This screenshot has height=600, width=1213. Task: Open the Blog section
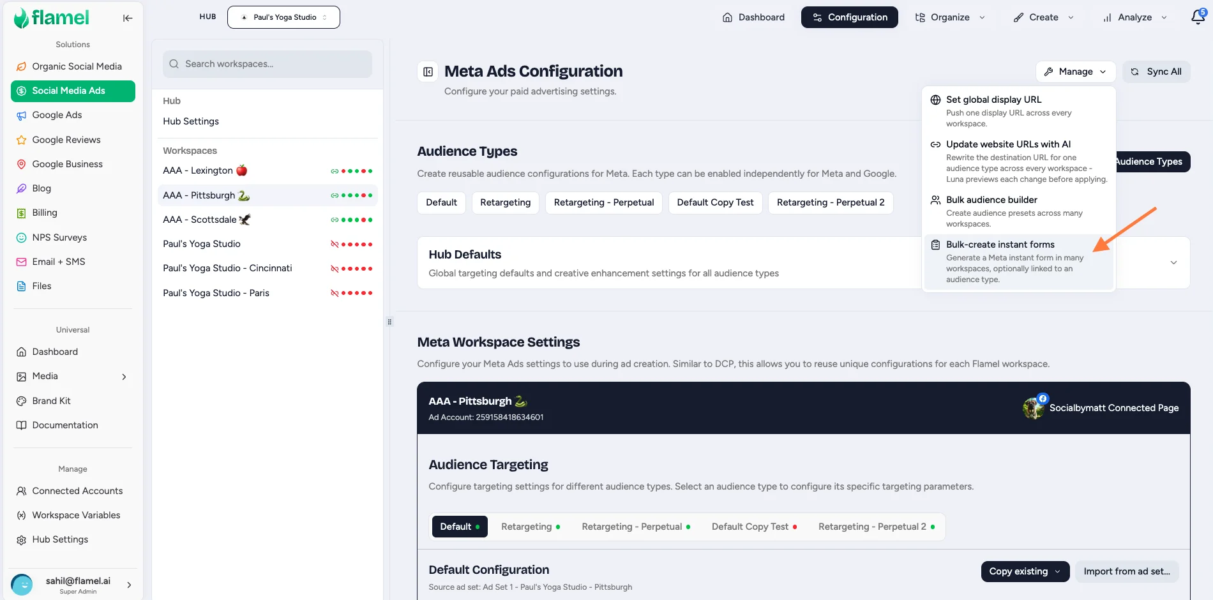pos(73,188)
